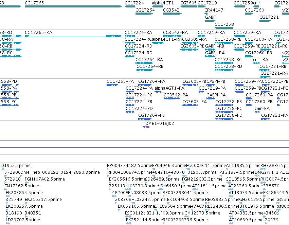
Task: Select the CG17260-RB transcript label
Action: pos(258,53)
